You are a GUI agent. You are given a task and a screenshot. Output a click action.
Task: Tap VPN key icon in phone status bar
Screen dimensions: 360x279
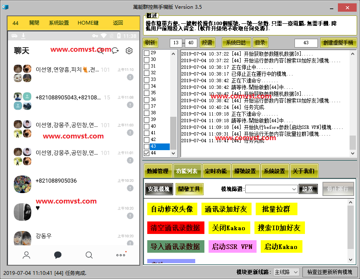tap(95, 36)
